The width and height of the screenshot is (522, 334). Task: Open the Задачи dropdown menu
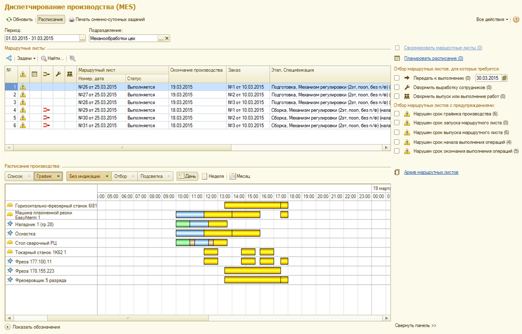coord(26,58)
